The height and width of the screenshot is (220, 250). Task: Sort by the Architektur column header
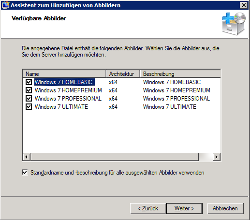click(123, 74)
